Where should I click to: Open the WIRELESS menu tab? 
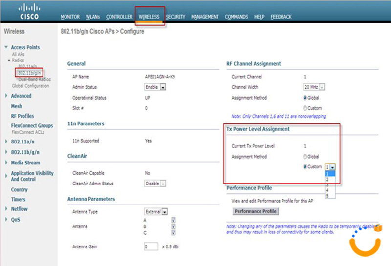click(149, 17)
